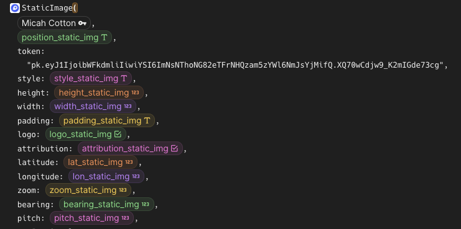Click the number icon in zoom_static_img chip
The image size is (461, 229).
pos(123,191)
